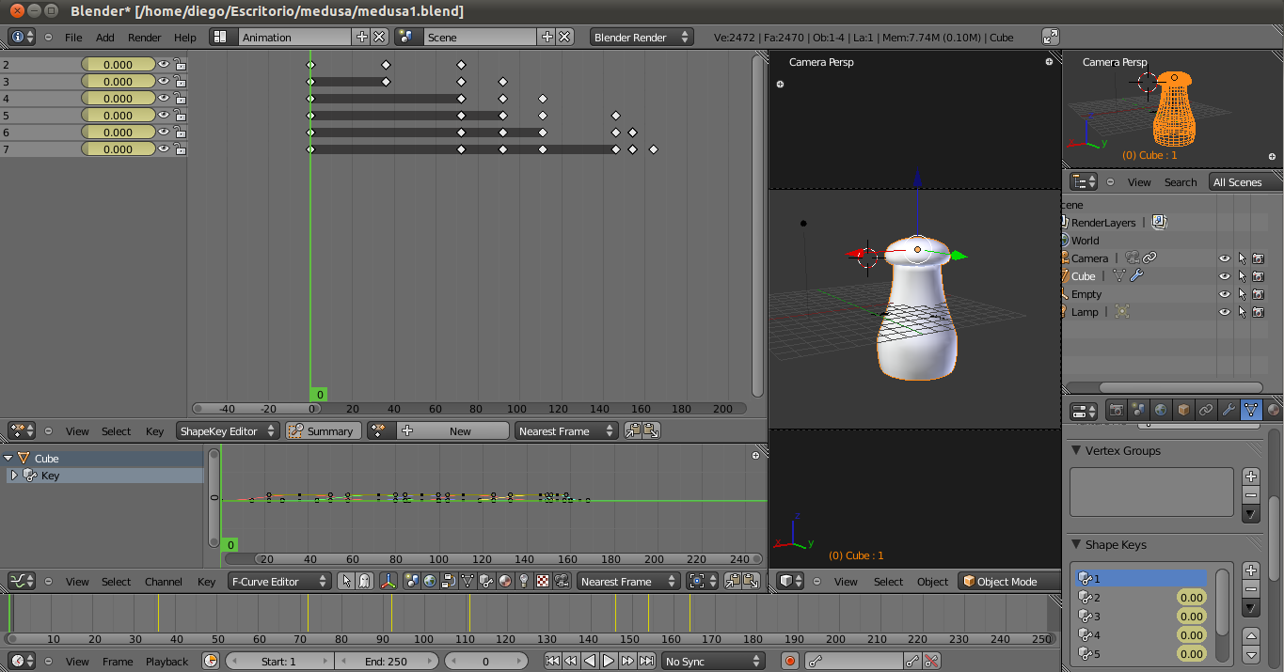Open the ShapeKey Editor mode dropdown

228,430
